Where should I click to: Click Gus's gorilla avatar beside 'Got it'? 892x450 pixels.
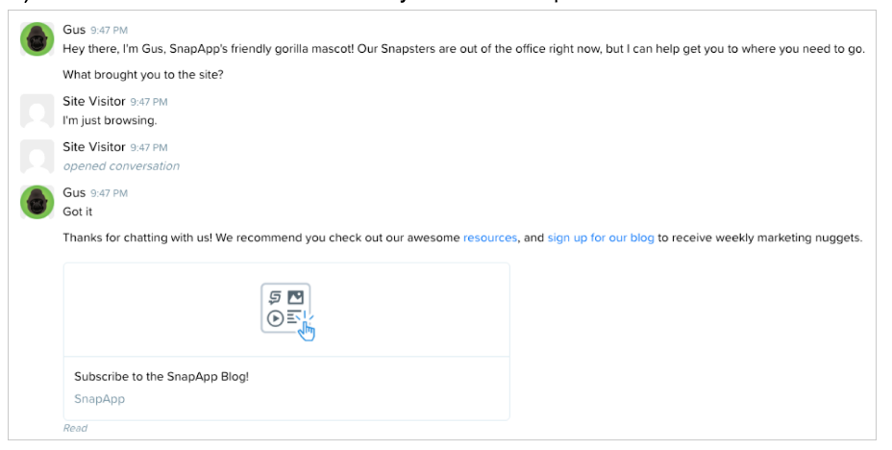pyautogui.click(x=37, y=202)
